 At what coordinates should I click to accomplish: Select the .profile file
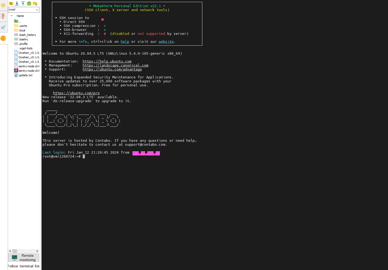click(21, 44)
